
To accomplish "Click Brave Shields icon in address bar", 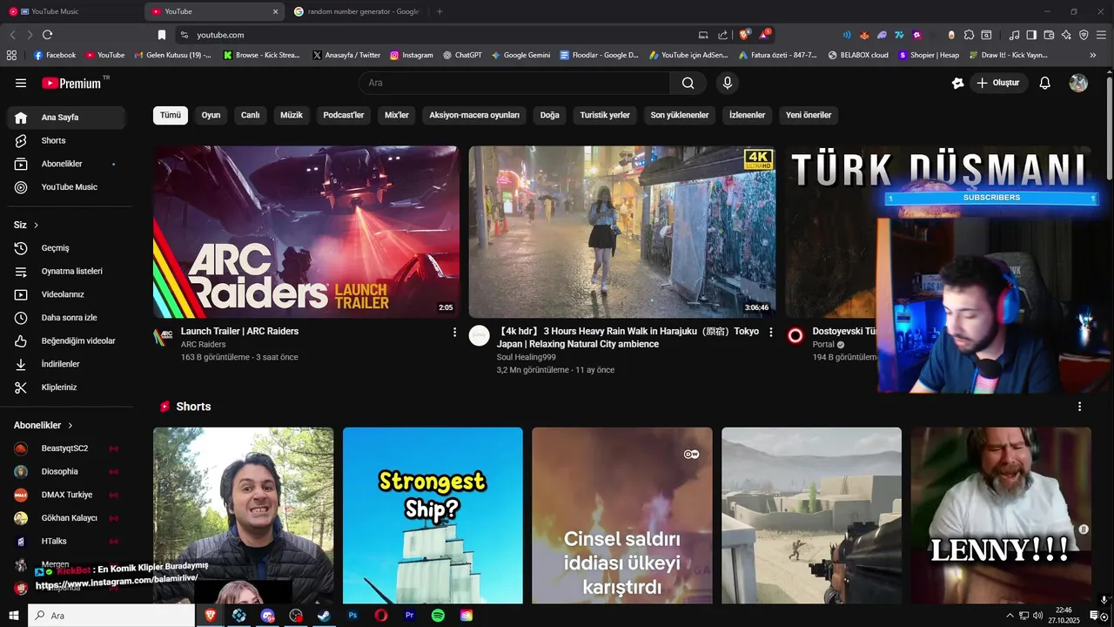I will tap(744, 35).
